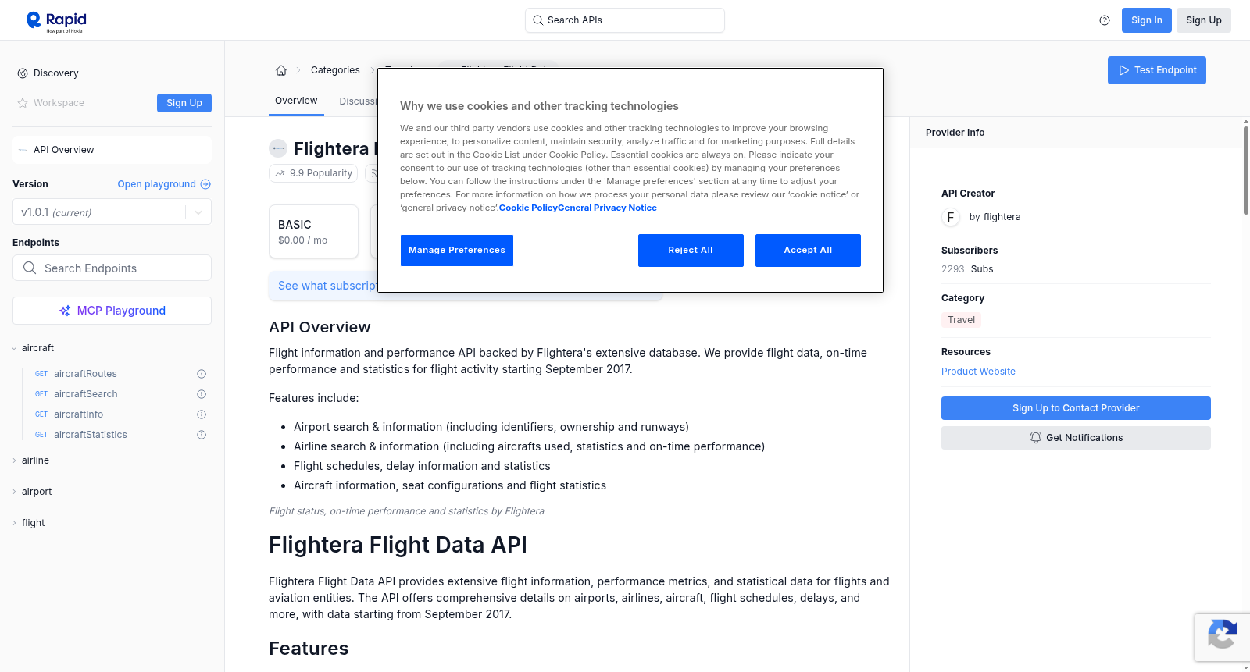Click the Search Endpoints magnifier icon
The height and width of the screenshot is (672, 1250).
(x=30, y=268)
